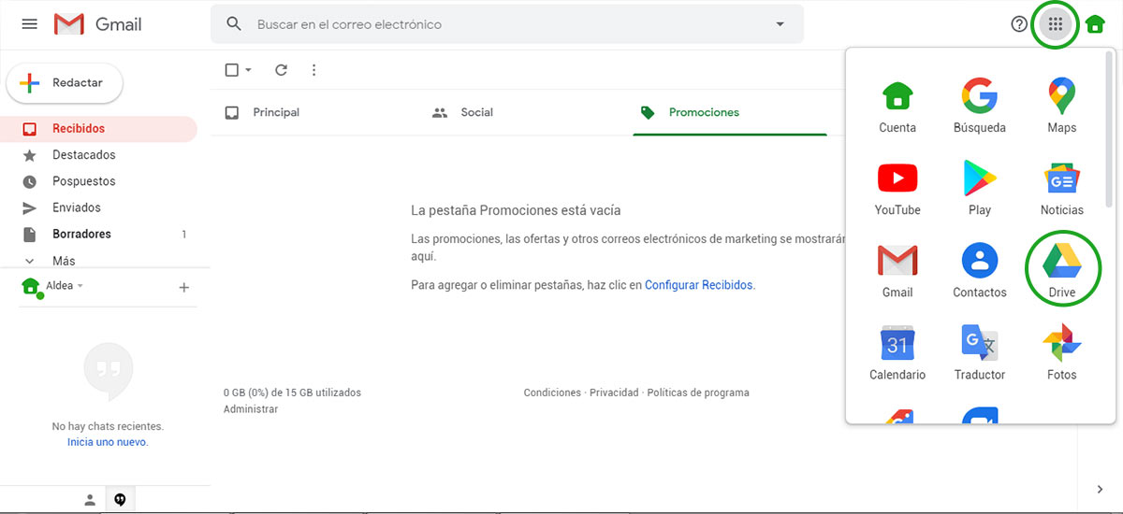Select the Promociones tab
Viewport: 1123px width, 514px height.
(730, 112)
